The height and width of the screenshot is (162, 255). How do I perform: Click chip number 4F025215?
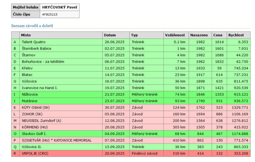coord(50,14)
